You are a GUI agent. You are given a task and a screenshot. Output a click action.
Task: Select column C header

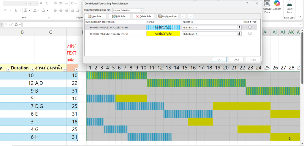coord(50,32)
